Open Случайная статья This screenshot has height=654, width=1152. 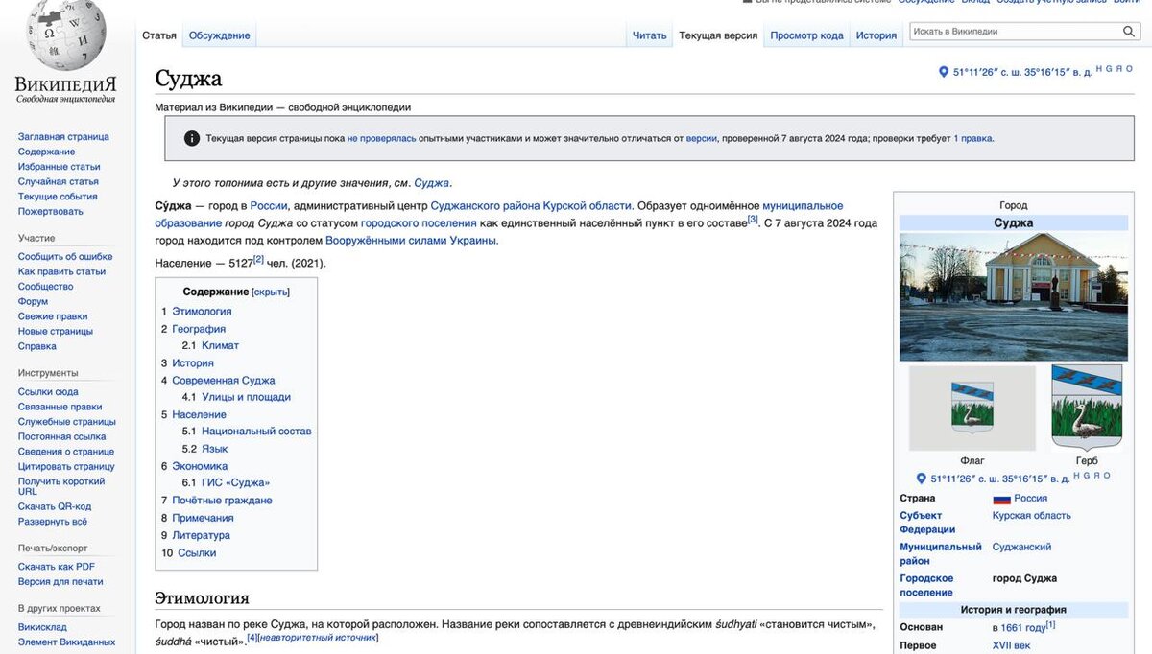point(58,181)
